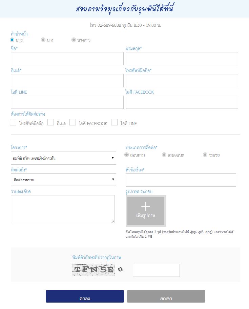Pick the ชมเชย contact type radio
The image size is (249, 309).
205,155
